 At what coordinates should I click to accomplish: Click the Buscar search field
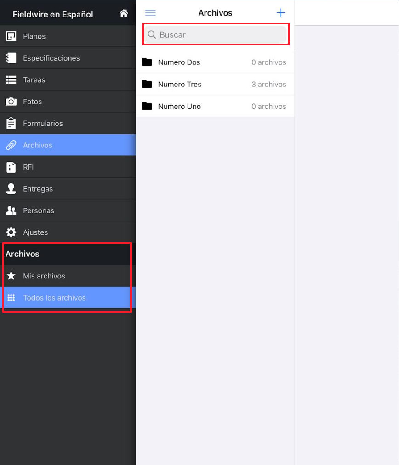click(216, 34)
